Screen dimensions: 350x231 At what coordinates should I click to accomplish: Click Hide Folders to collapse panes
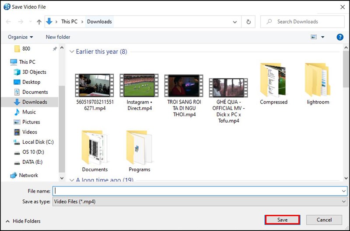[x=23, y=221]
